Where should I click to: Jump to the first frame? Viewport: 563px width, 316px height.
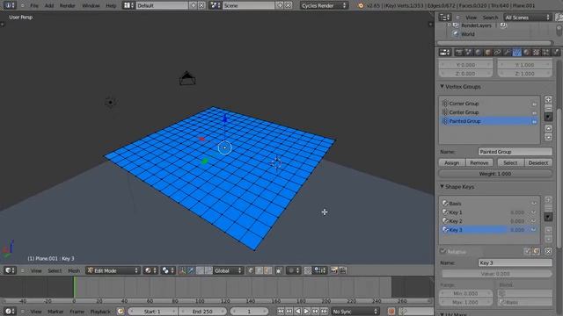tap(281, 312)
